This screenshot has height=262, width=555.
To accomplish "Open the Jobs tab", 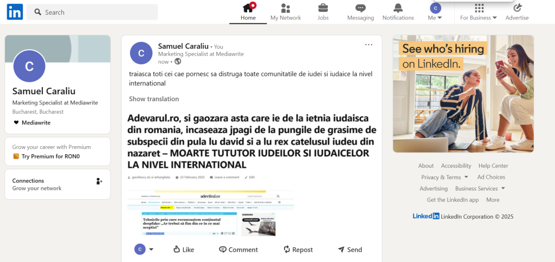I will pyautogui.click(x=323, y=12).
